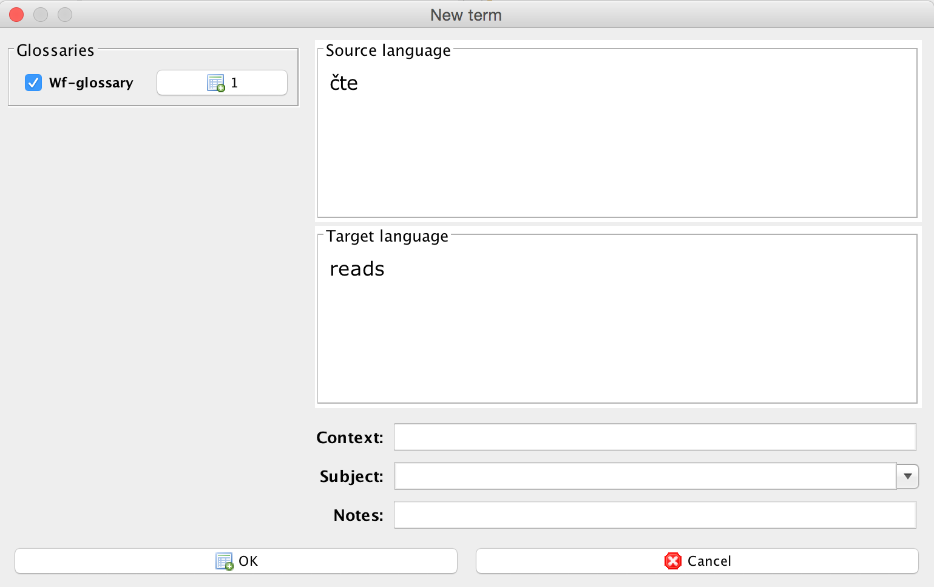The image size is (934, 587).
Task: Focus the Context input field
Action: point(655,437)
